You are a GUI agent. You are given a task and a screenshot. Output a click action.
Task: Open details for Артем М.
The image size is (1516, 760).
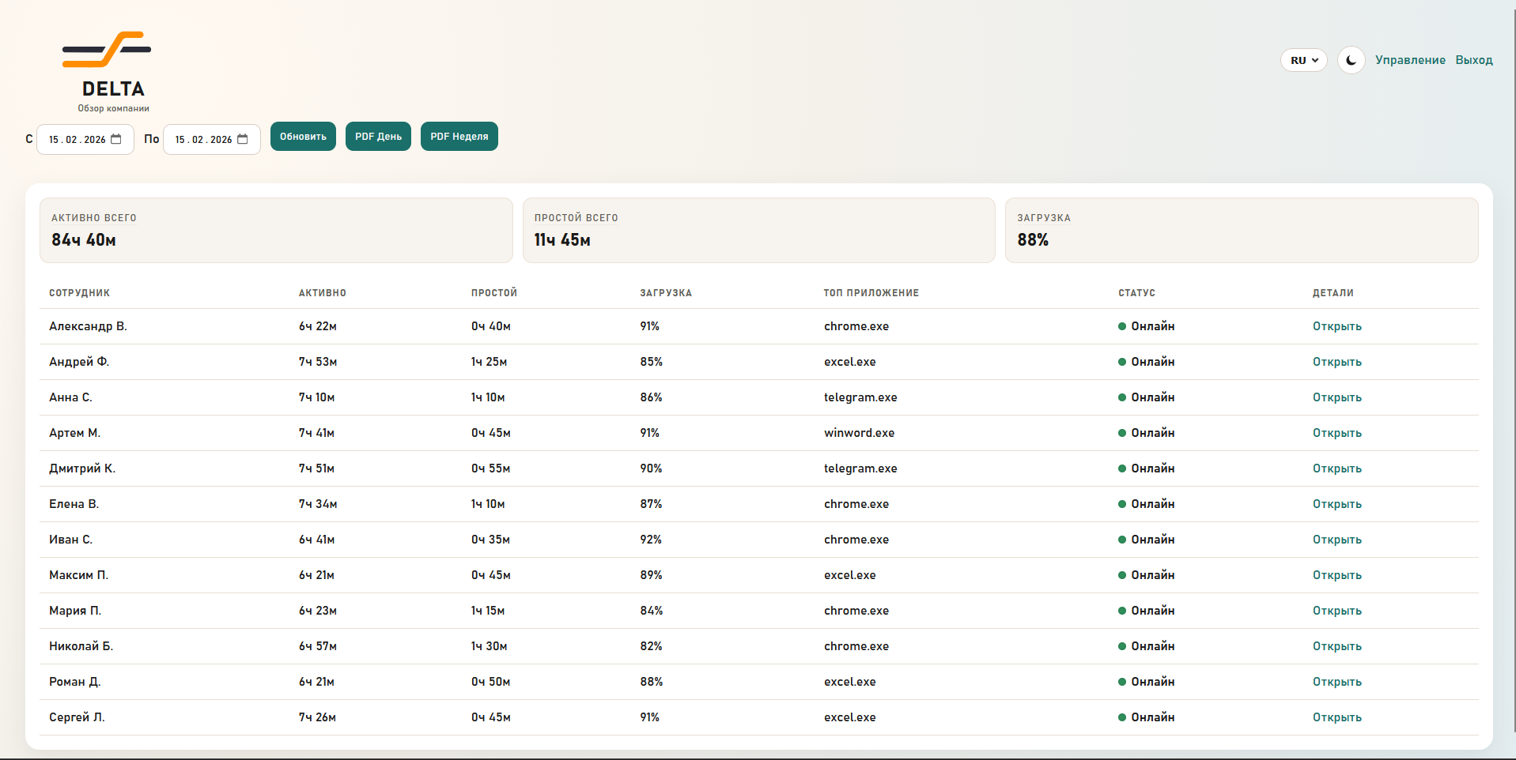click(x=1336, y=433)
